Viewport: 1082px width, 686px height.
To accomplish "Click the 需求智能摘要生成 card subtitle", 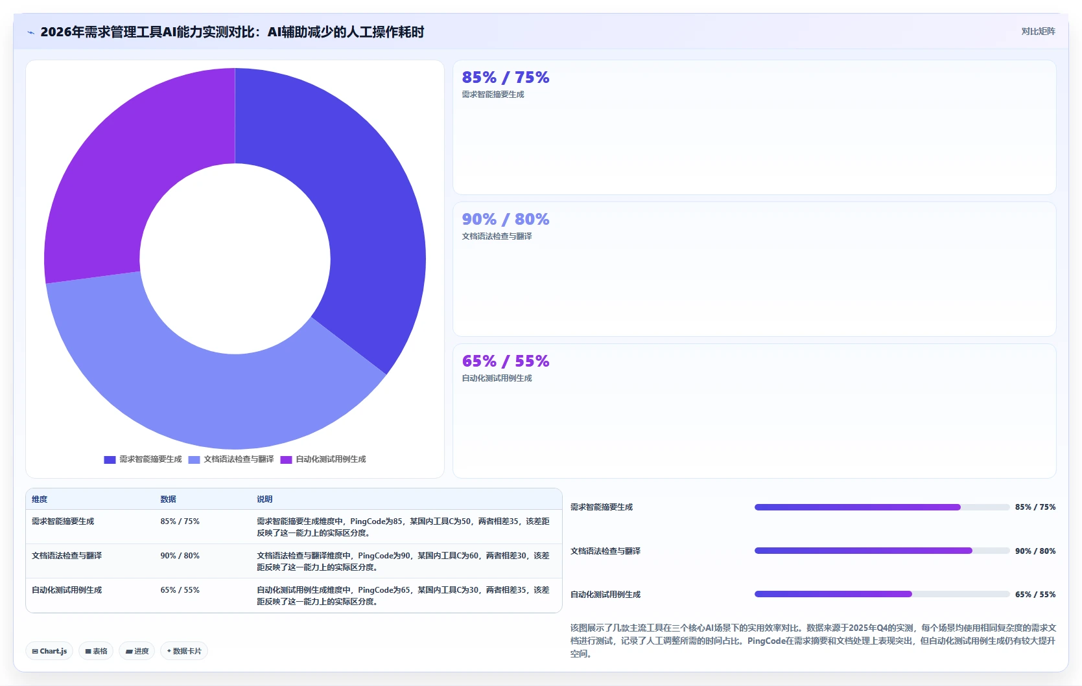I will pyautogui.click(x=493, y=95).
